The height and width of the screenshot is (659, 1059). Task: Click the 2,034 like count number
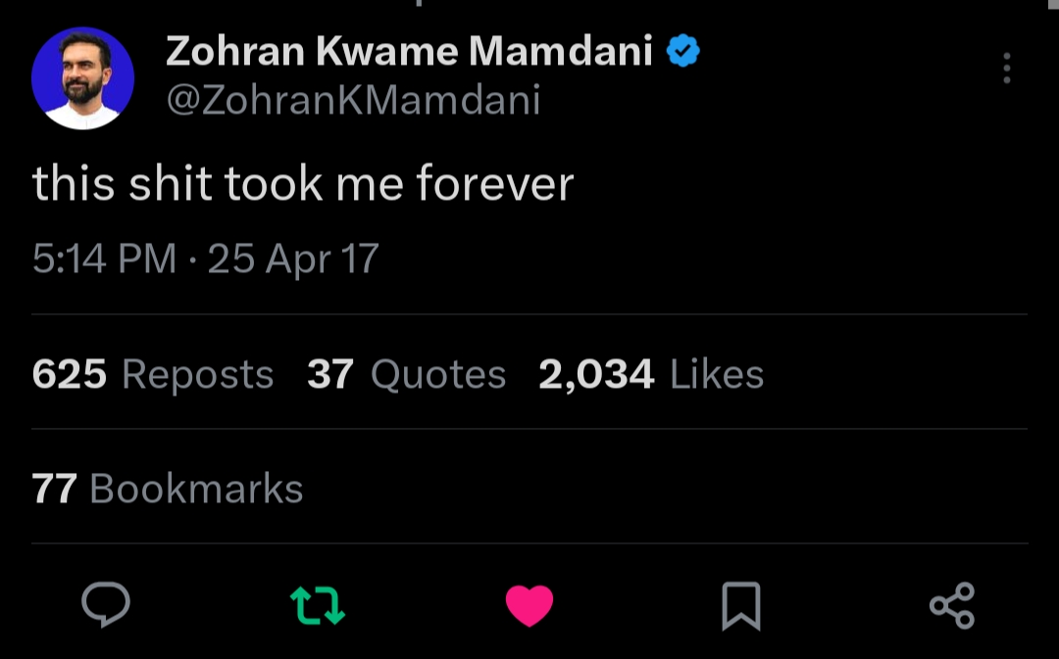pos(596,374)
